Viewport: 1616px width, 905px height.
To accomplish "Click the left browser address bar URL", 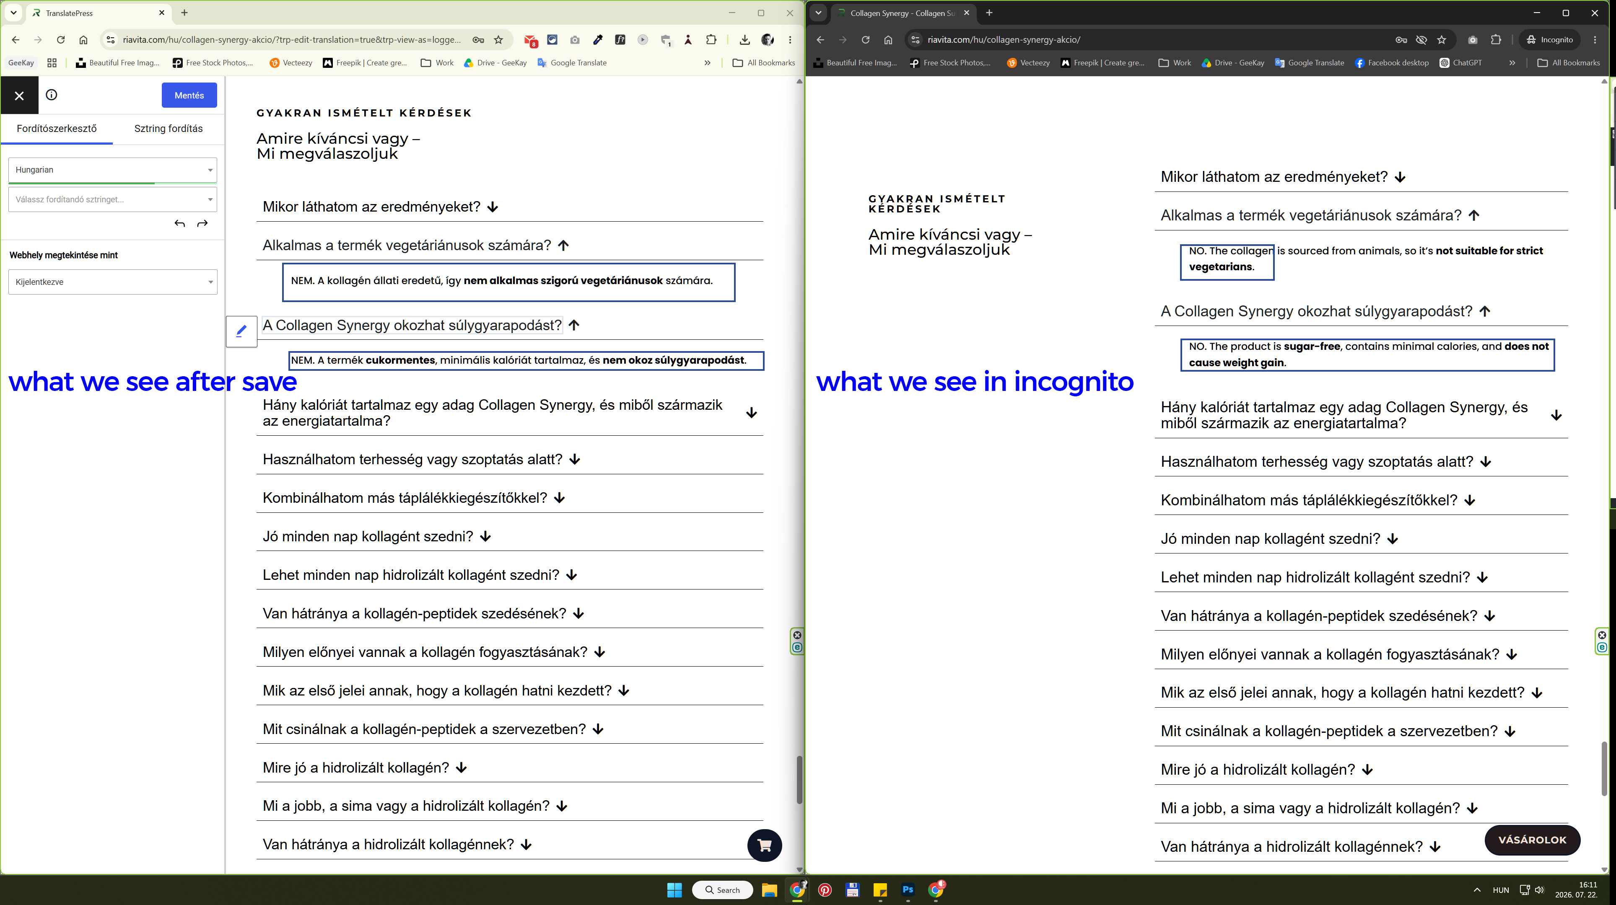I will (x=292, y=39).
